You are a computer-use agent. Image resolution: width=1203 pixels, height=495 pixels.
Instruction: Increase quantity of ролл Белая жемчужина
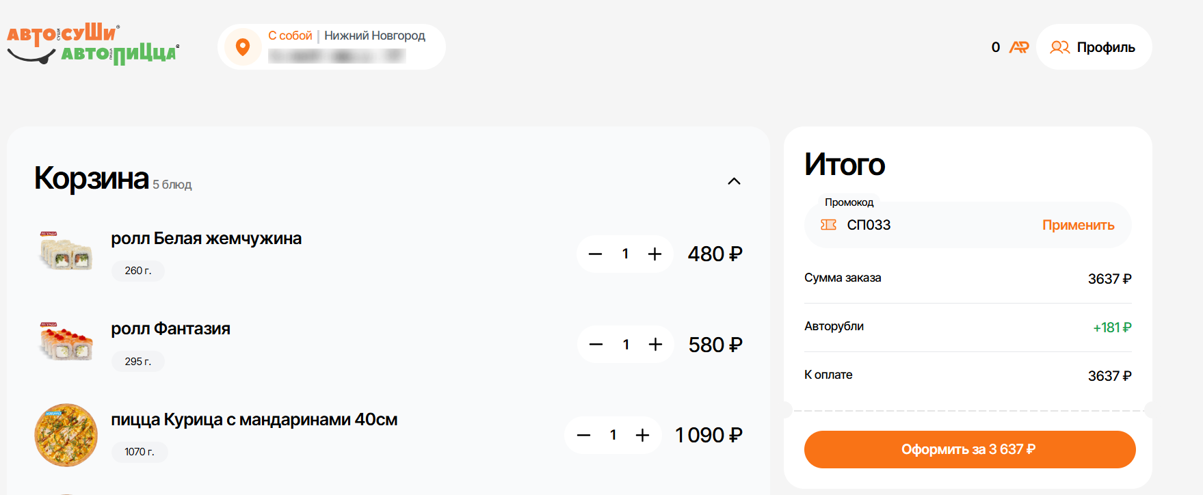point(655,254)
